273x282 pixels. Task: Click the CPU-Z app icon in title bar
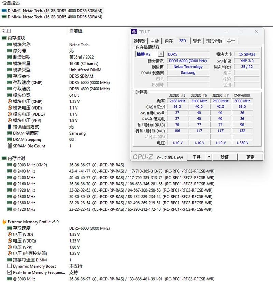[x=134, y=32]
